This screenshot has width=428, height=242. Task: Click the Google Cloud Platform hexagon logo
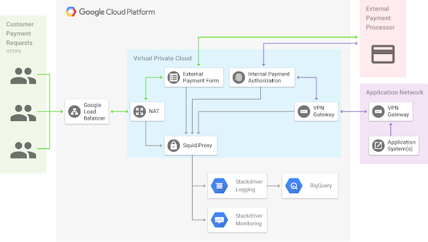(71, 12)
